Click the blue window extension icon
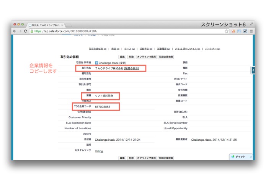266x189 pixels. click(x=239, y=31)
